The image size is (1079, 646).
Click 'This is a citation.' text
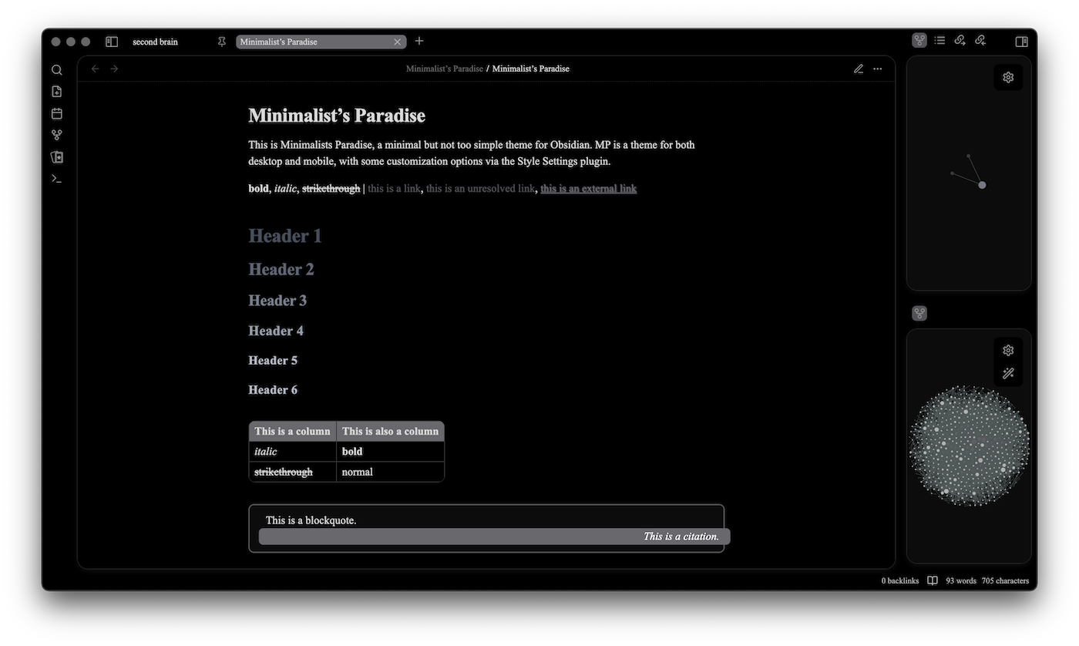tap(681, 537)
